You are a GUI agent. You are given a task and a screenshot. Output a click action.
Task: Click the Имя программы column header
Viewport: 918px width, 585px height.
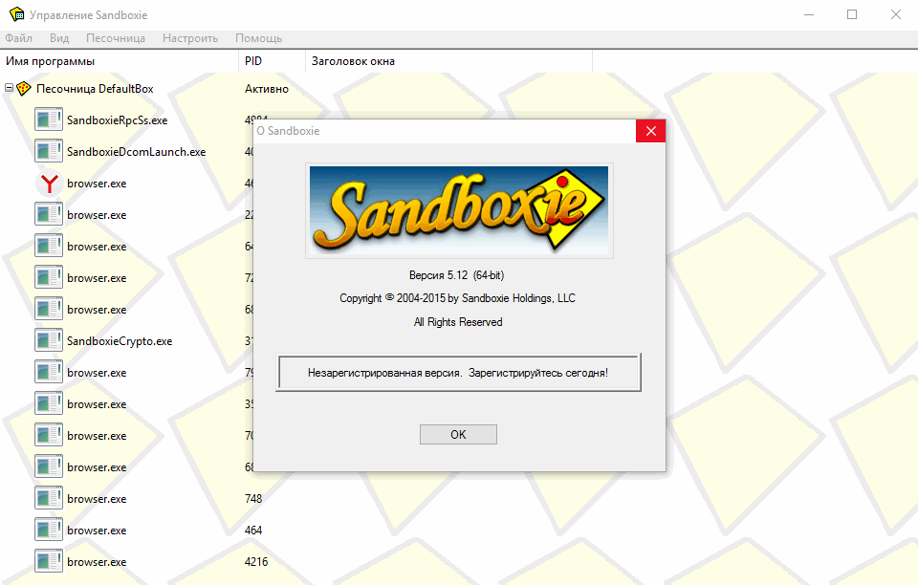point(120,61)
